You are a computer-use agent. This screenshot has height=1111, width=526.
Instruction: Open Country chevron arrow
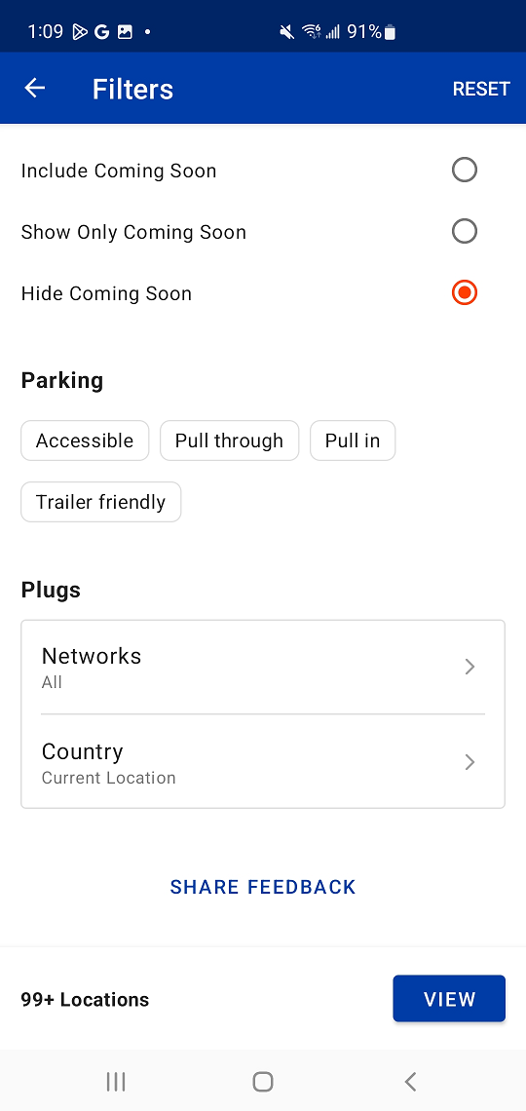470,762
